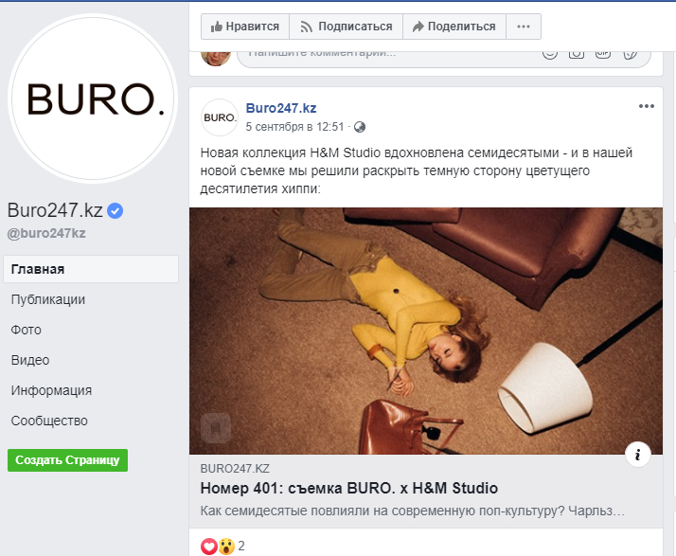Click the camera photo attach icon

point(577,54)
